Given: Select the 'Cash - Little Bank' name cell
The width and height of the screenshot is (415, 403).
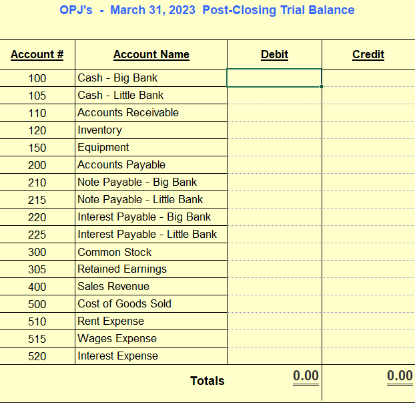Looking at the screenshot, I should click(151, 96).
